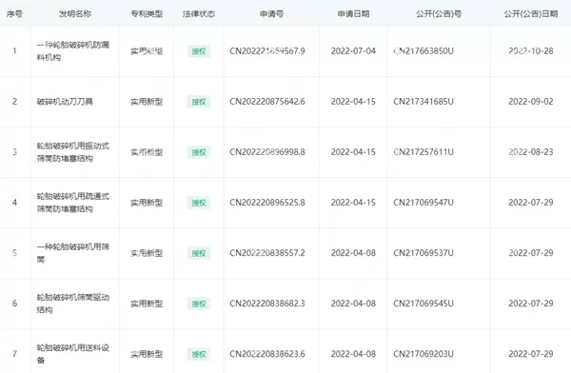Select application number CN202220896525.8
The image size is (571, 373).
tap(267, 203)
